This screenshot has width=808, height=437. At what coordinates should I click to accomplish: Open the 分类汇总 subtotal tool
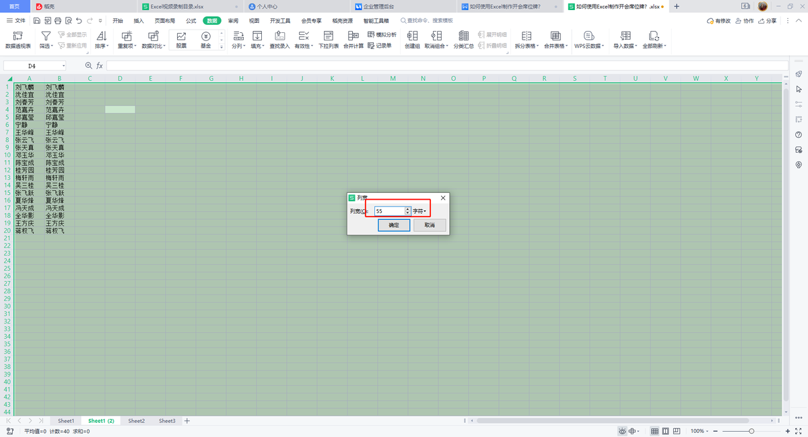(x=463, y=40)
